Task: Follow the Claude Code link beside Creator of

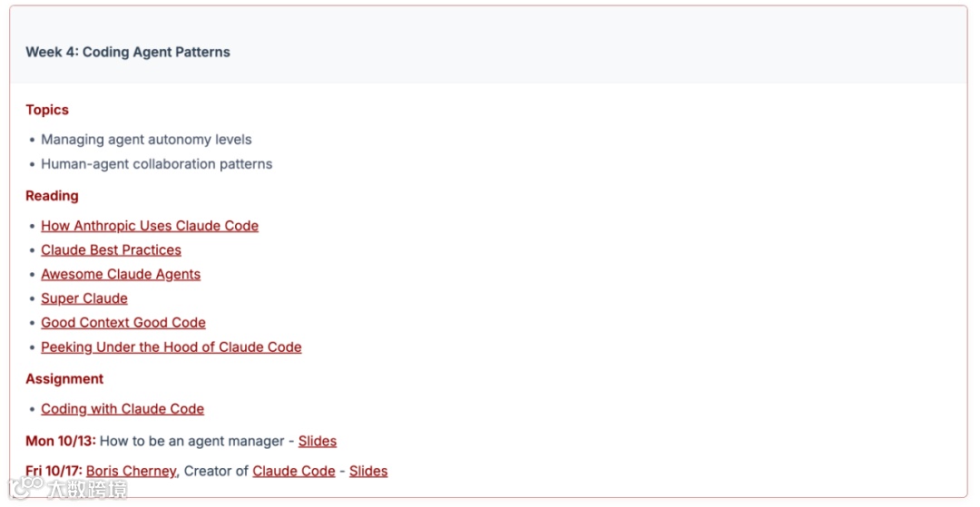Action: (294, 472)
